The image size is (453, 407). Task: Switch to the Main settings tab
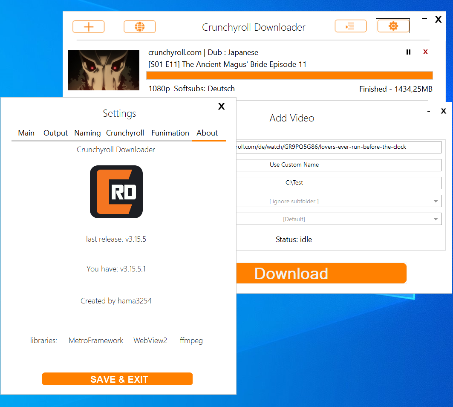coord(26,133)
